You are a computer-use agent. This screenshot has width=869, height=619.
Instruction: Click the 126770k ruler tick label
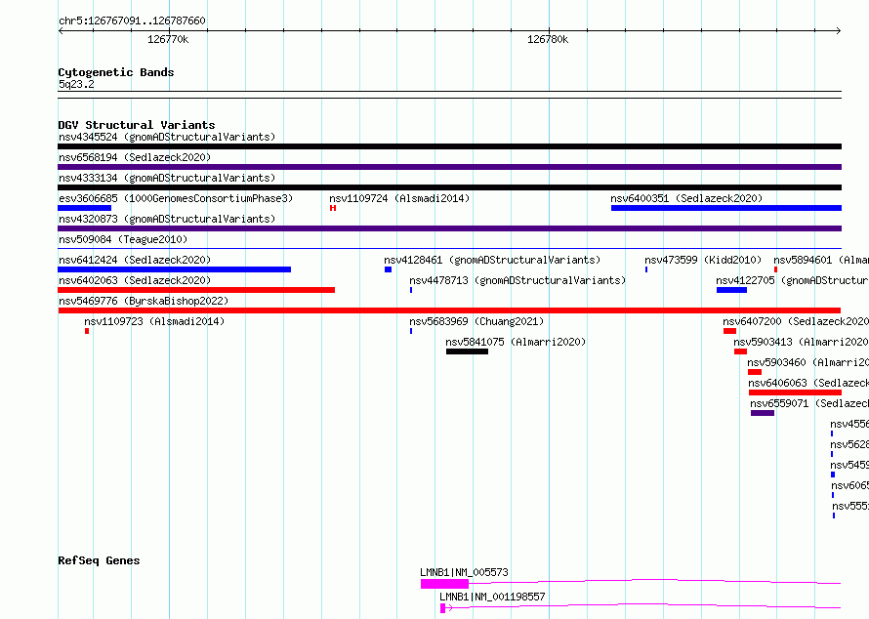(168, 39)
